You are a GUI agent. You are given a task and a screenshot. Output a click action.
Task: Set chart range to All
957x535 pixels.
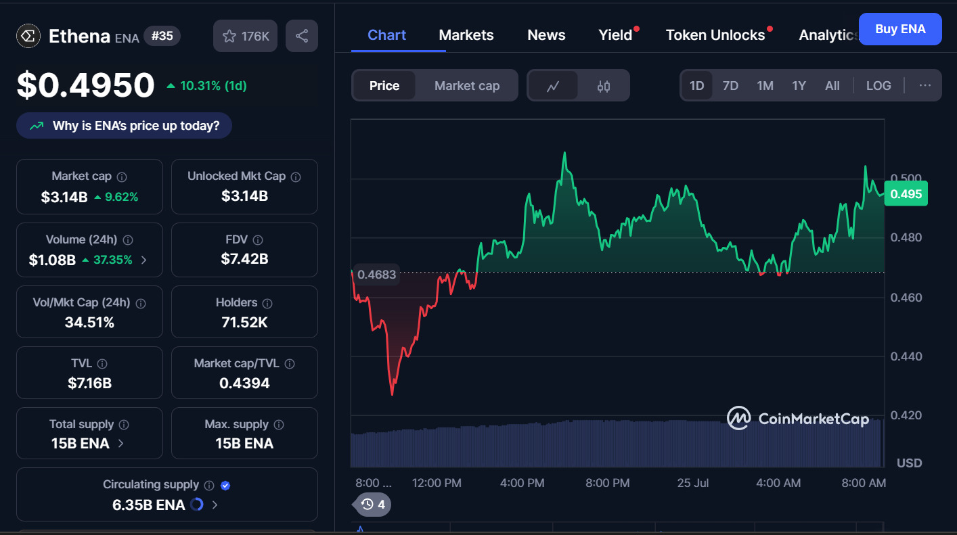click(x=832, y=86)
